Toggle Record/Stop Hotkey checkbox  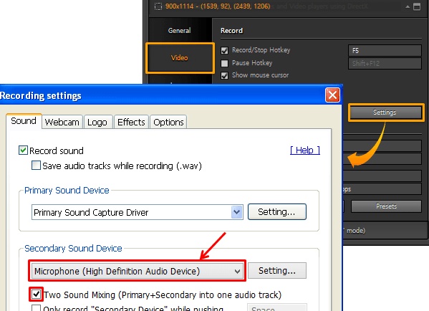[x=224, y=50]
